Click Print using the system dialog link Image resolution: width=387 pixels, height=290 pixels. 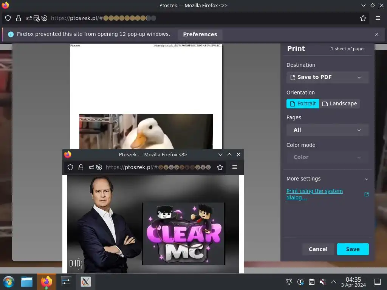pyautogui.click(x=314, y=194)
